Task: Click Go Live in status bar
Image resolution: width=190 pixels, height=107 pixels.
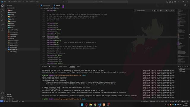Action: [x=171, y=101]
